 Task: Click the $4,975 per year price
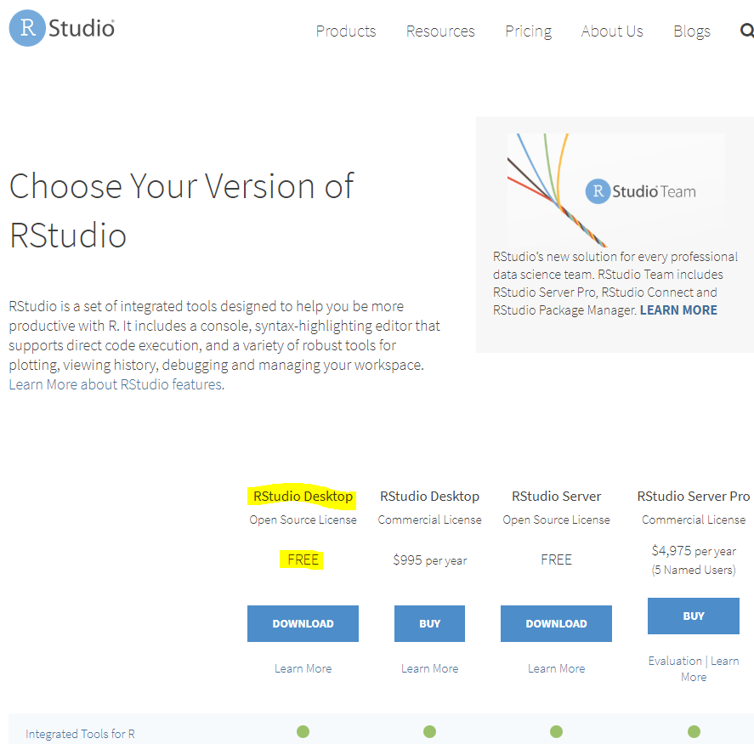click(x=694, y=551)
